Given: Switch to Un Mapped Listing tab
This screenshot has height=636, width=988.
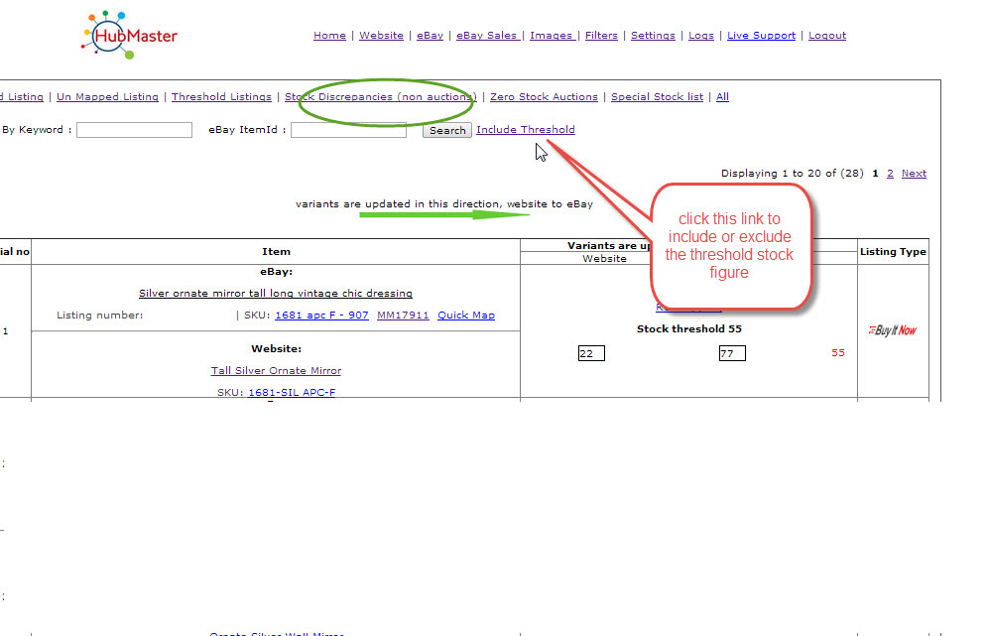Looking at the screenshot, I should pyautogui.click(x=107, y=96).
